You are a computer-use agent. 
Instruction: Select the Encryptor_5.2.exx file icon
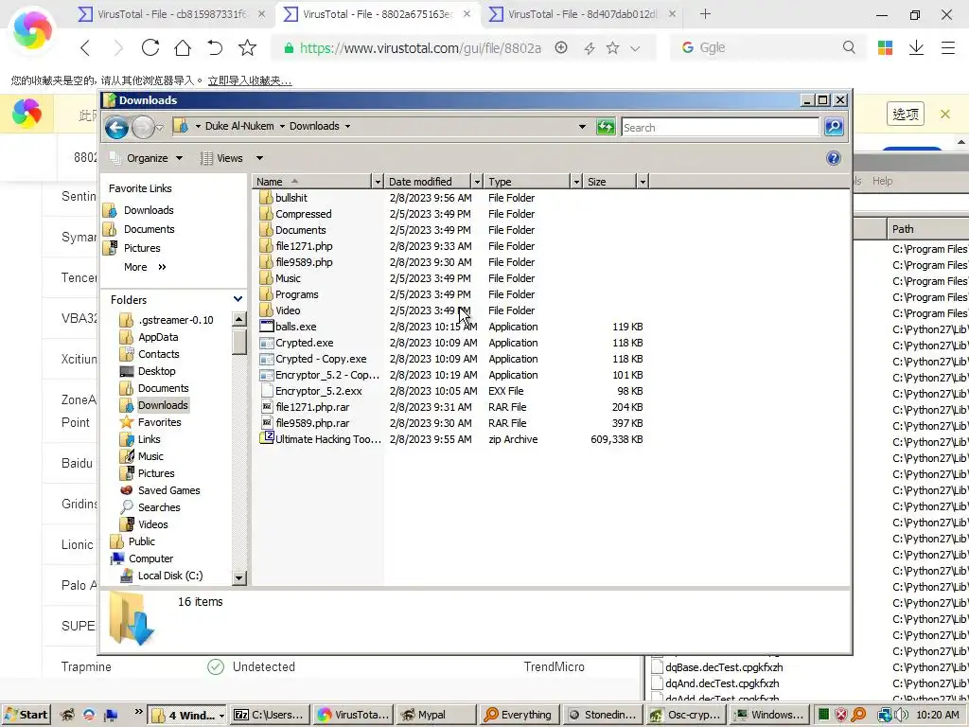[x=266, y=391]
